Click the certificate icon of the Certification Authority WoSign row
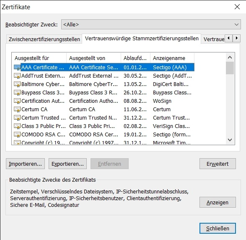The image size is (246, 240). [x=17, y=101]
